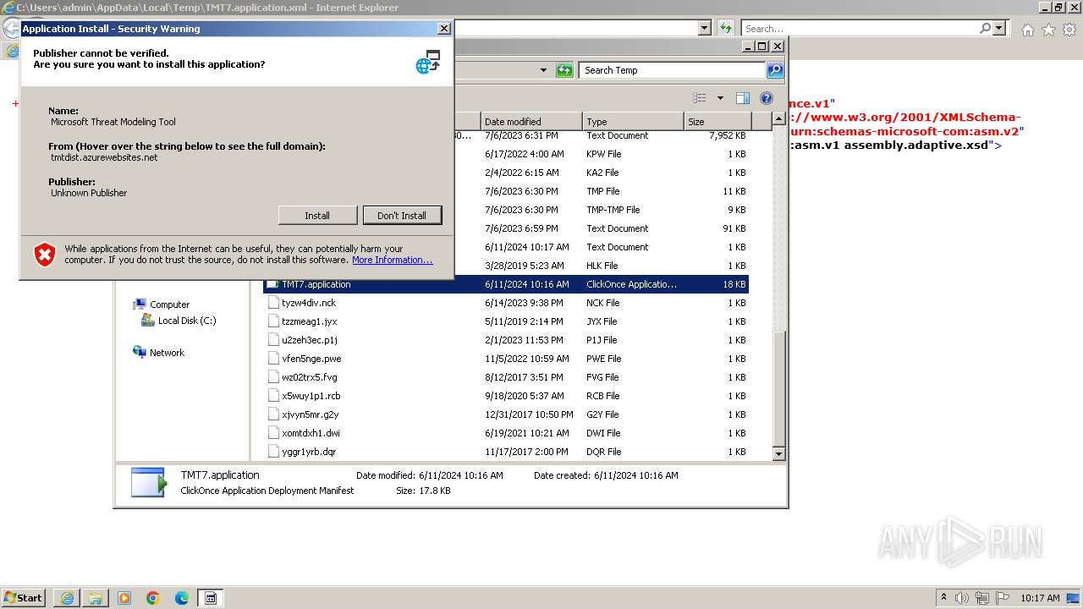Maximize the Explorer window
This screenshot has width=1083, height=609.
[761, 47]
